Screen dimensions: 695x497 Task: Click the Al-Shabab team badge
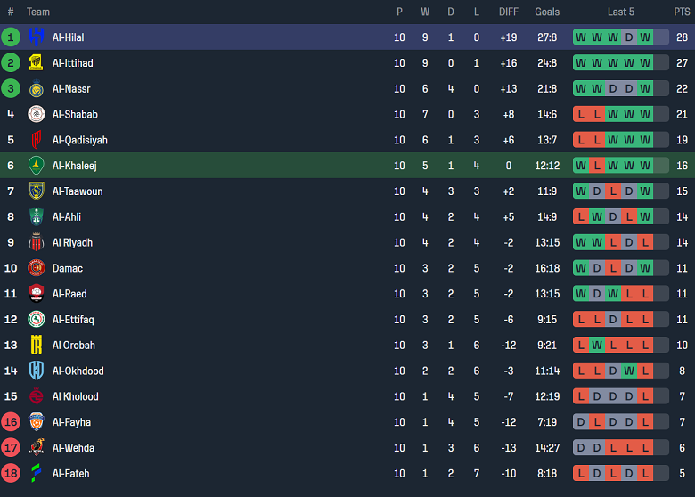pyautogui.click(x=37, y=114)
